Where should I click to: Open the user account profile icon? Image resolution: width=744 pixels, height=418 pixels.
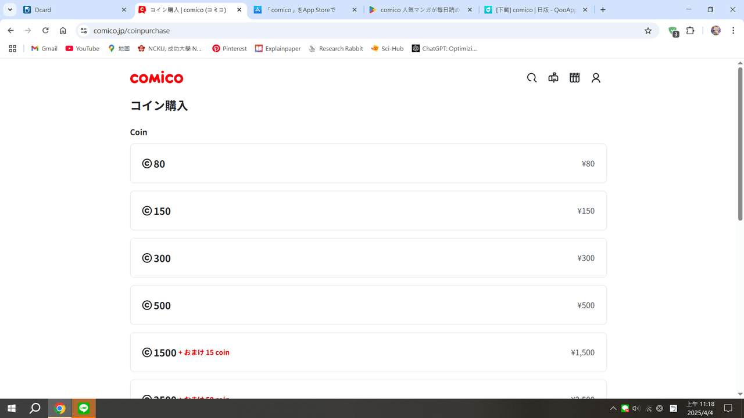coord(596,78)
